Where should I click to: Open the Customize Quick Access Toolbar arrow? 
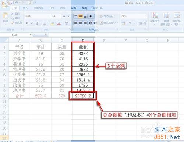(x=36, y=3)
